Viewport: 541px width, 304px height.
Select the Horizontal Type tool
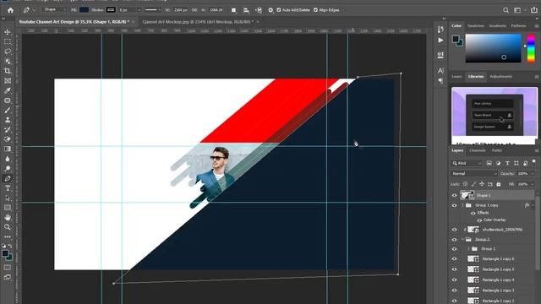point(8,188)
